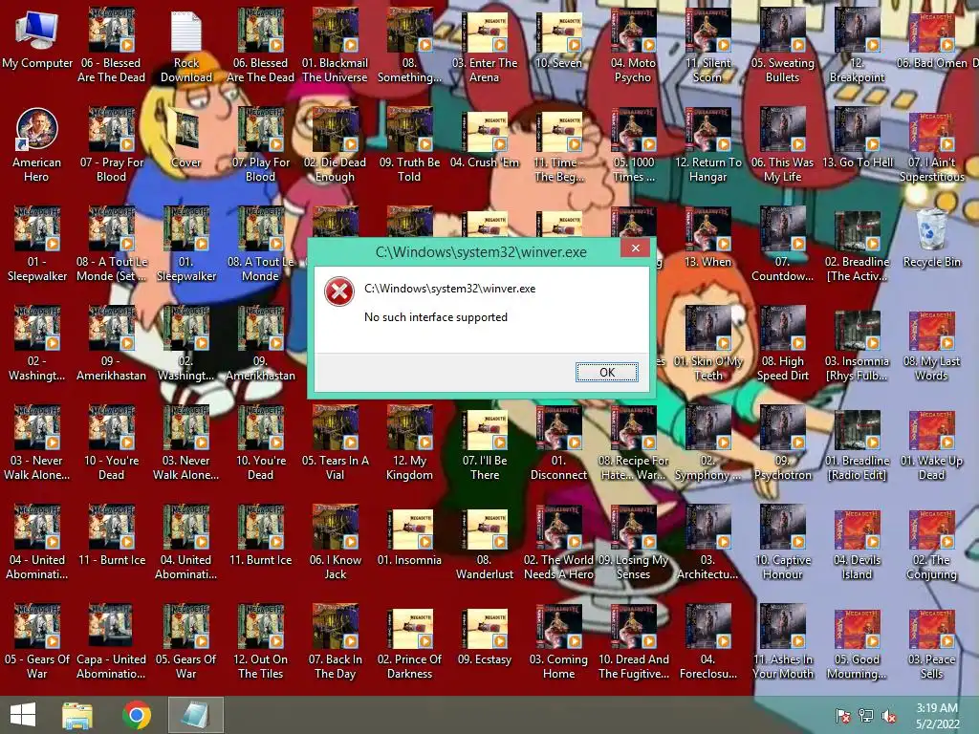The image size is (979, 734).
Task: Select the '13. Go To Hell' file
Action: [x=857, y=139]
